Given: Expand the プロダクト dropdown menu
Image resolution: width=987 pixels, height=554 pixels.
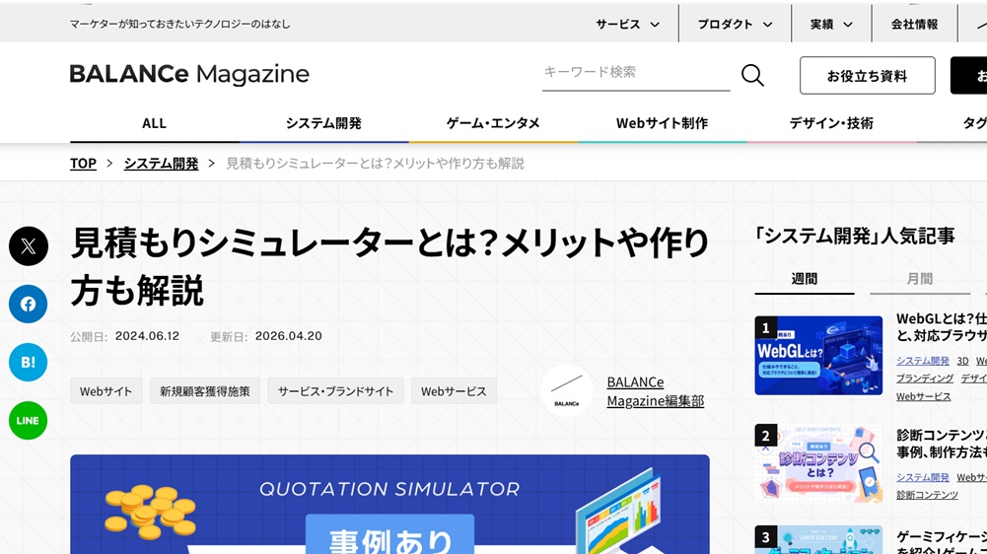Looking at the screenshot, I should tap(735, 24).
